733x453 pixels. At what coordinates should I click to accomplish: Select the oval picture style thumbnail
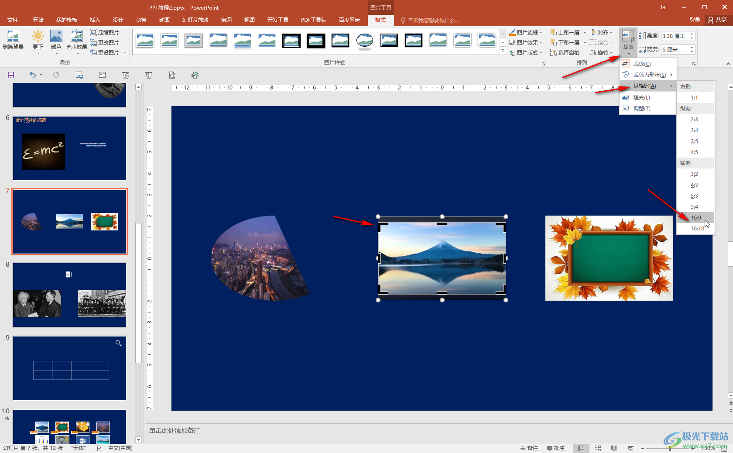(x=364, y=41)
